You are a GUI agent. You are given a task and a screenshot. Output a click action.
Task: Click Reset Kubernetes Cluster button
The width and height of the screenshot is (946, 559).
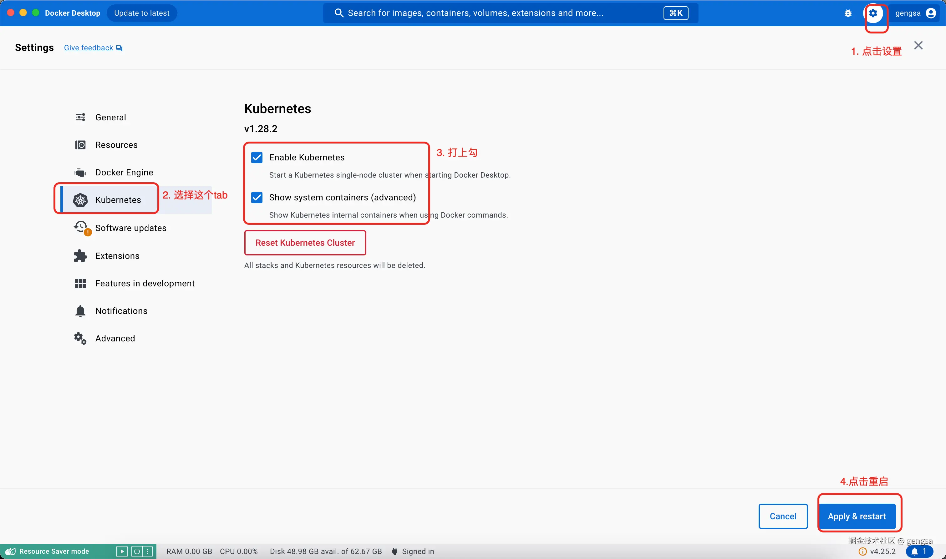(x=305, y=243)
